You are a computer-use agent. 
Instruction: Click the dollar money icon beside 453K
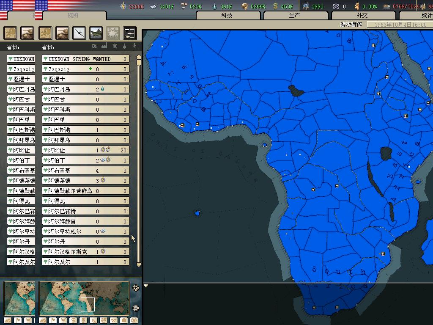click(x=275, y=6)
